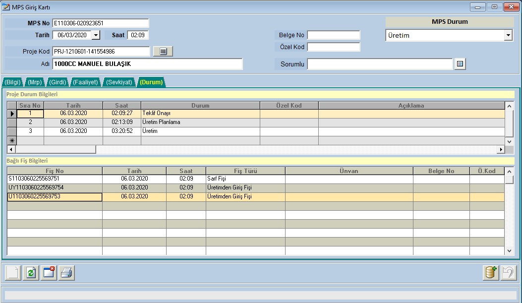This screenshot has width=522, height=303.
Task: Open the Sorumlu lookup button
Action: tap(460, 64)
